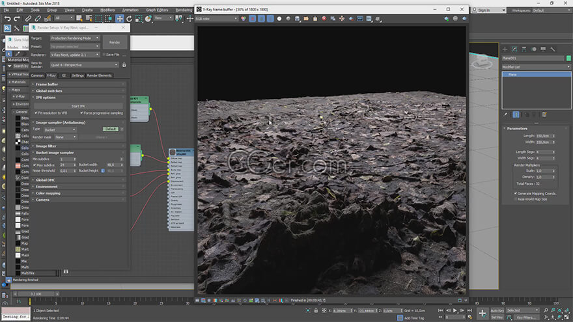Click the Render button in Render Setup

115,42
